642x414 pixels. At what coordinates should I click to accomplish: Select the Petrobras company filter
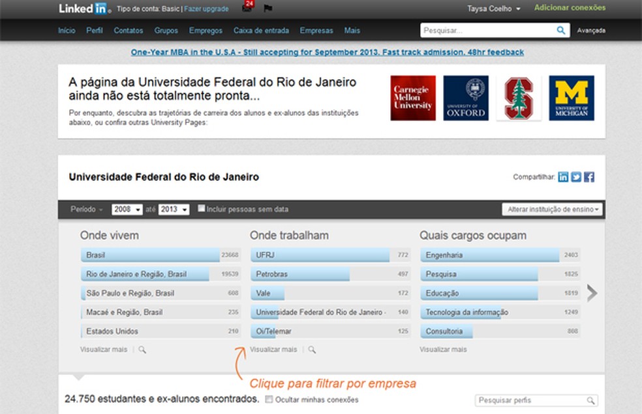[x=300, y=274]
